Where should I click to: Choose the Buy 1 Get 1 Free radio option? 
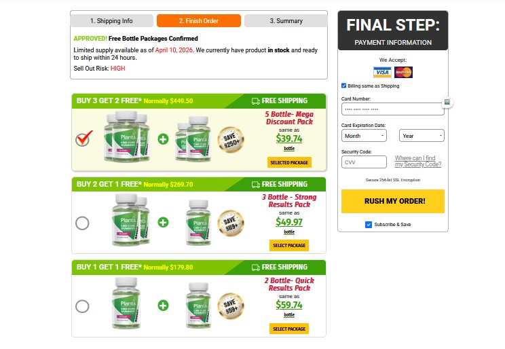(x=82, y=306)
